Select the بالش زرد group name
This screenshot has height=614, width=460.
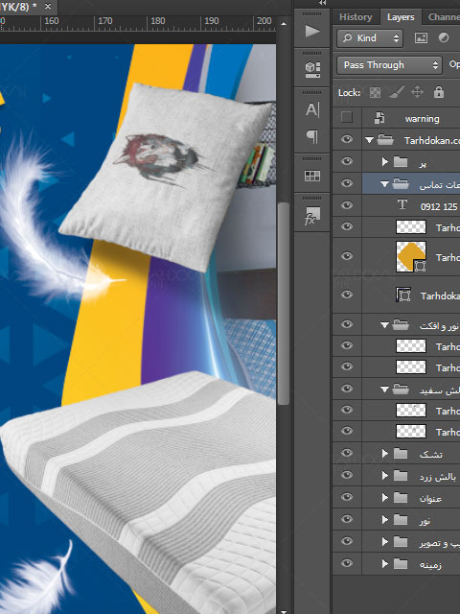pyautogui.click(x=437, y=476)
